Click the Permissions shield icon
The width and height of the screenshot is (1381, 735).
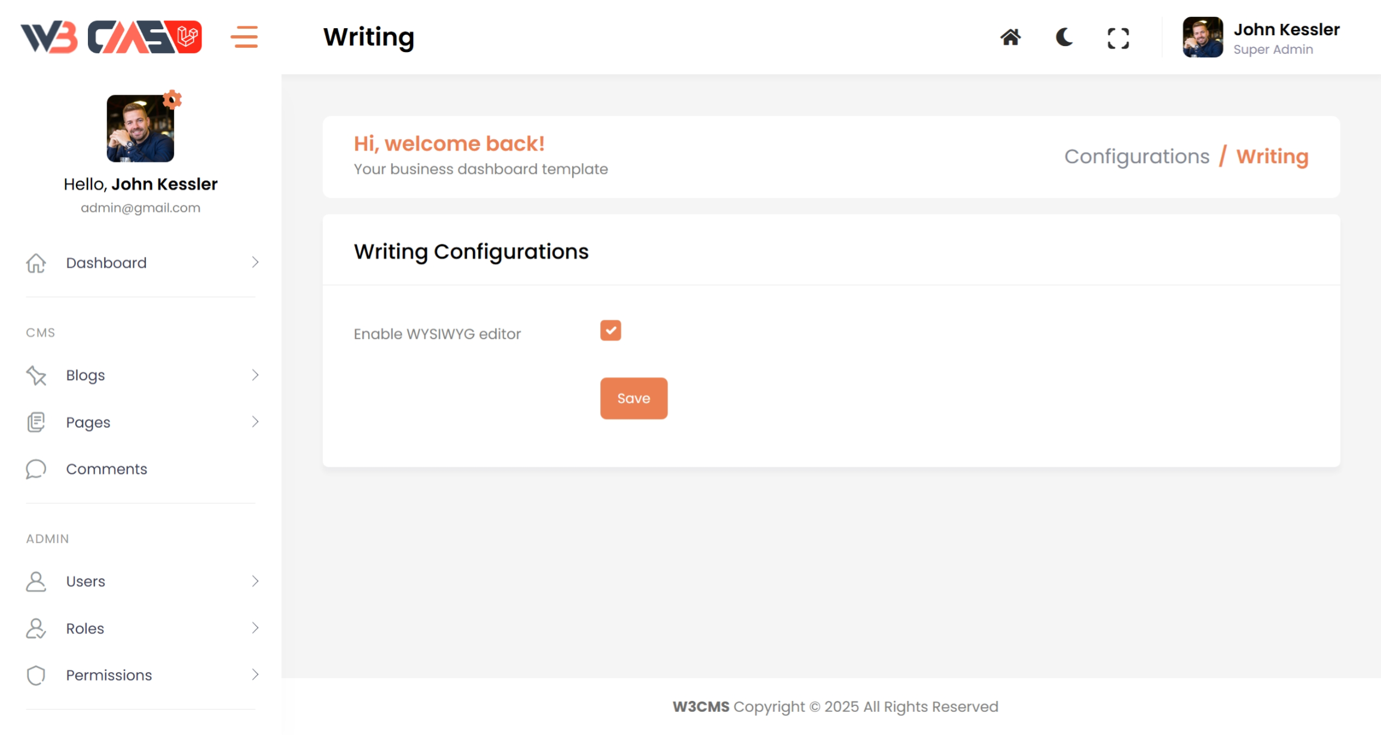click(x=36, y=675)
